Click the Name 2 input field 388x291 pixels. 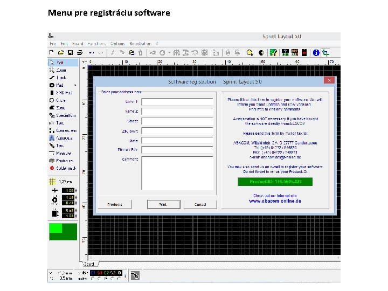pos(177,112)
